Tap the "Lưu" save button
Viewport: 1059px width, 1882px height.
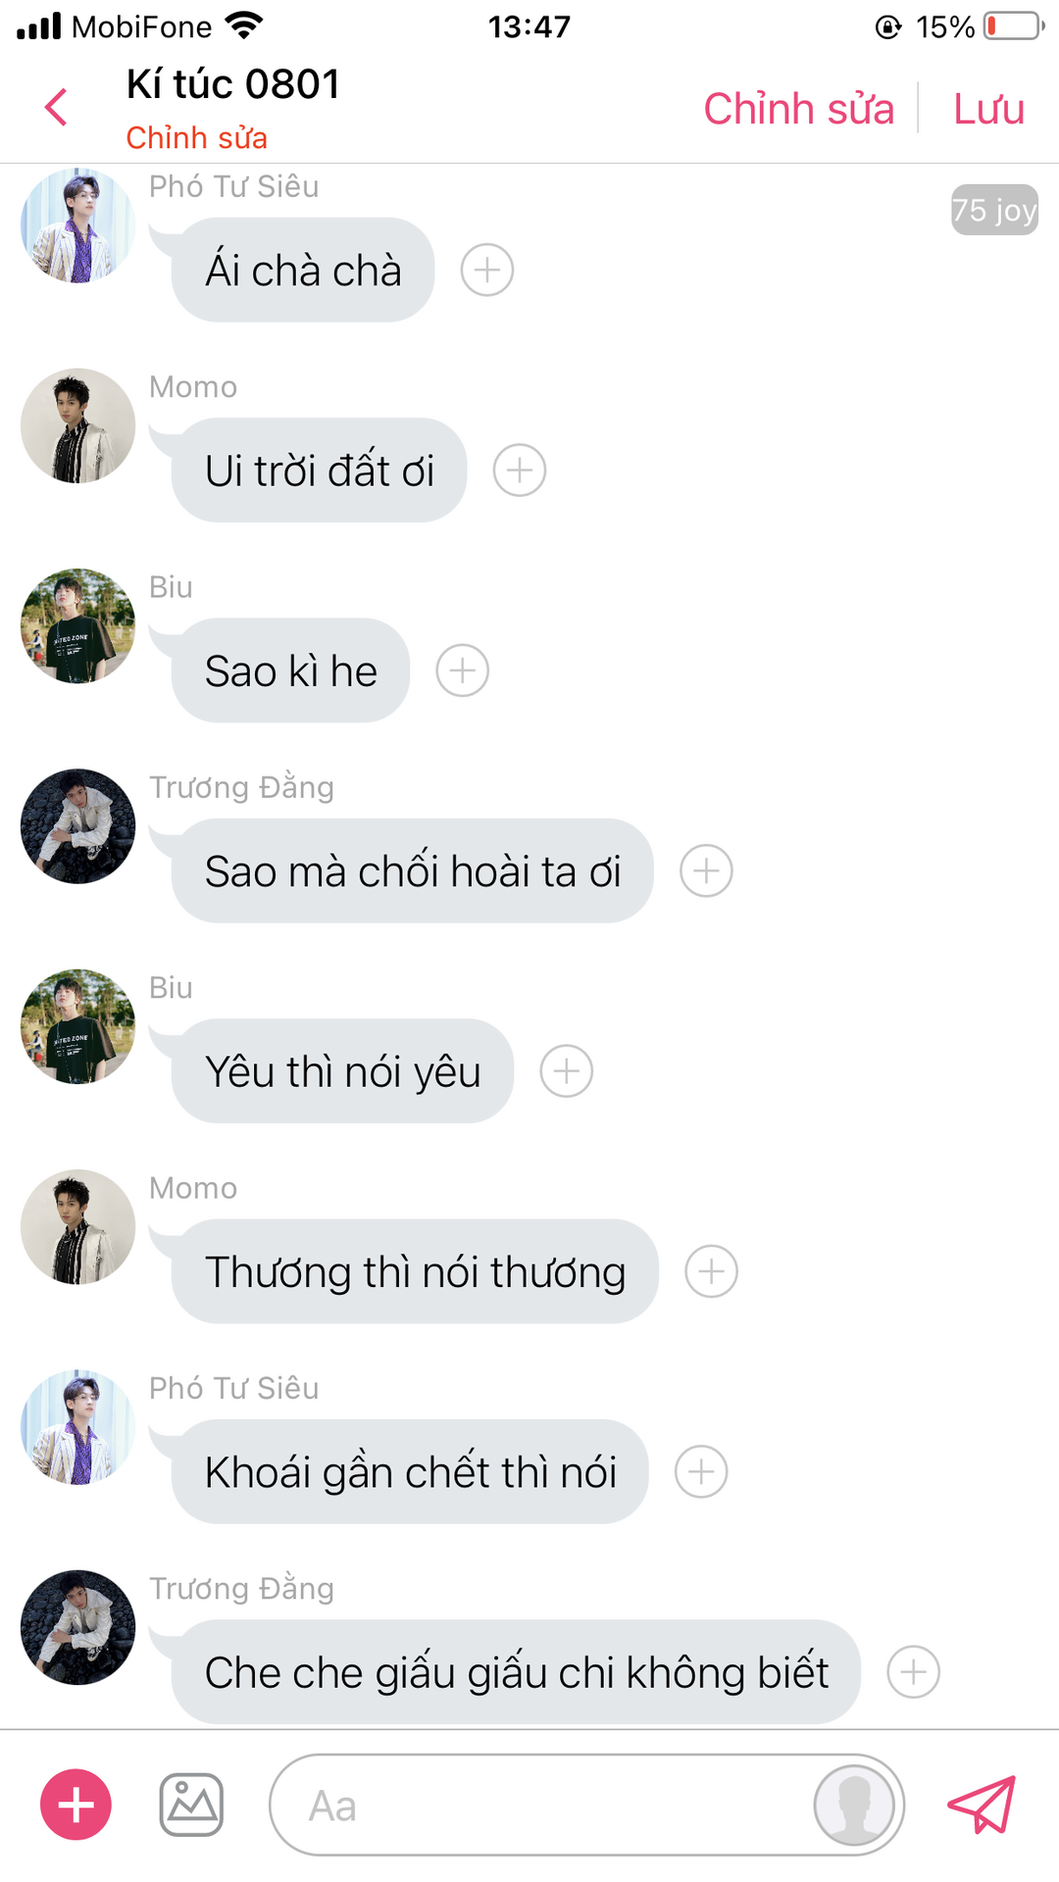click(988, 108)
